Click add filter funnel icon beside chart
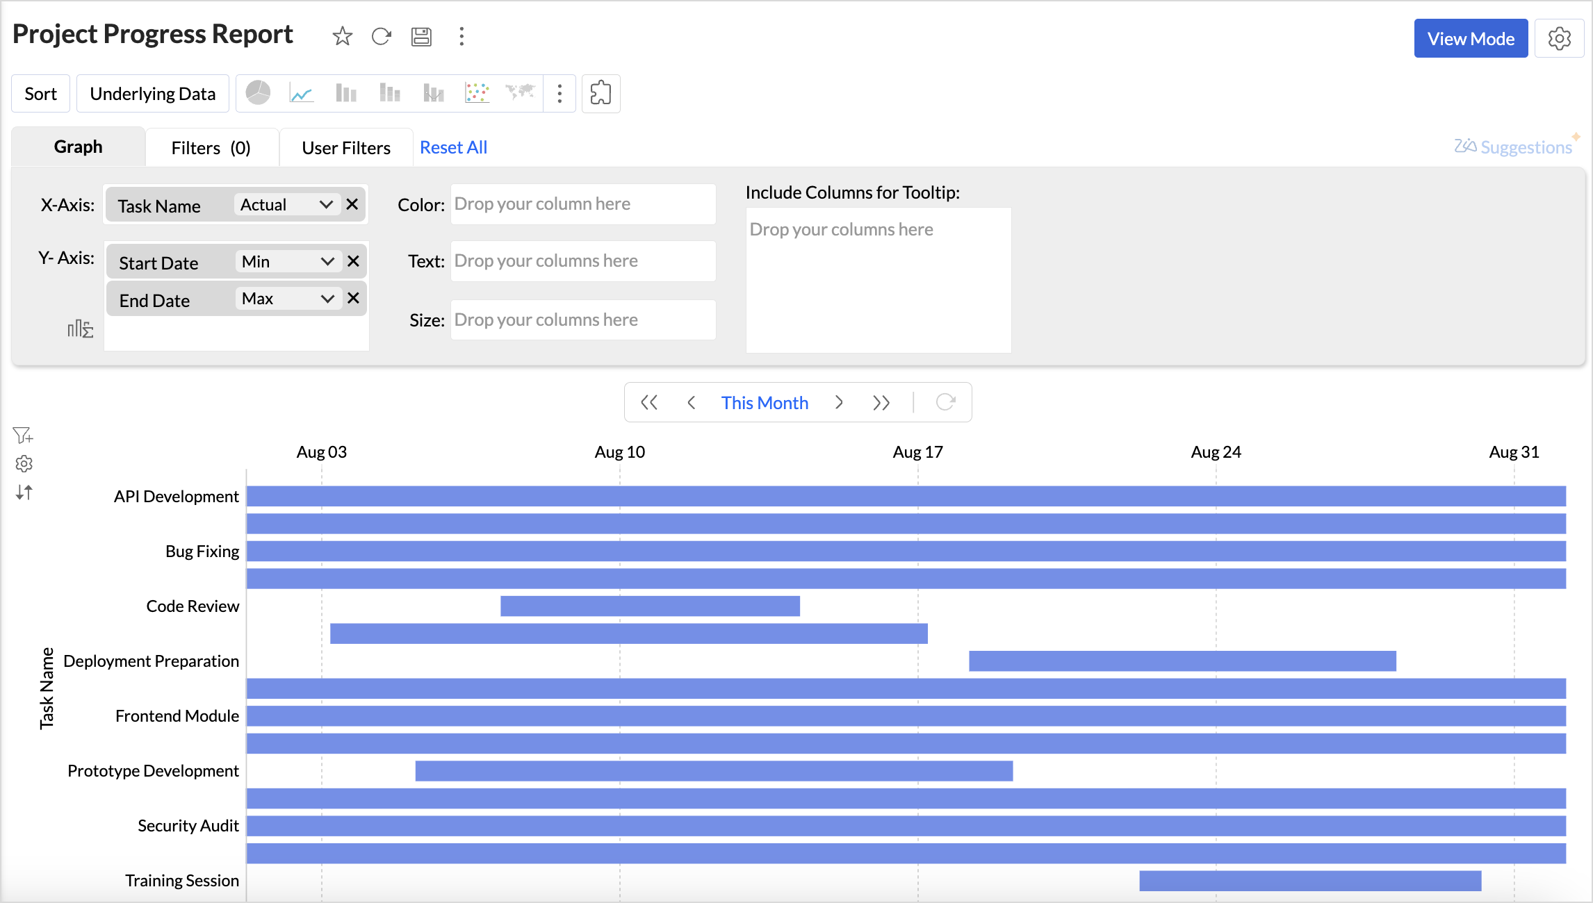The image size is (1593, 903). pyautogui.click(x=23, y=436)
